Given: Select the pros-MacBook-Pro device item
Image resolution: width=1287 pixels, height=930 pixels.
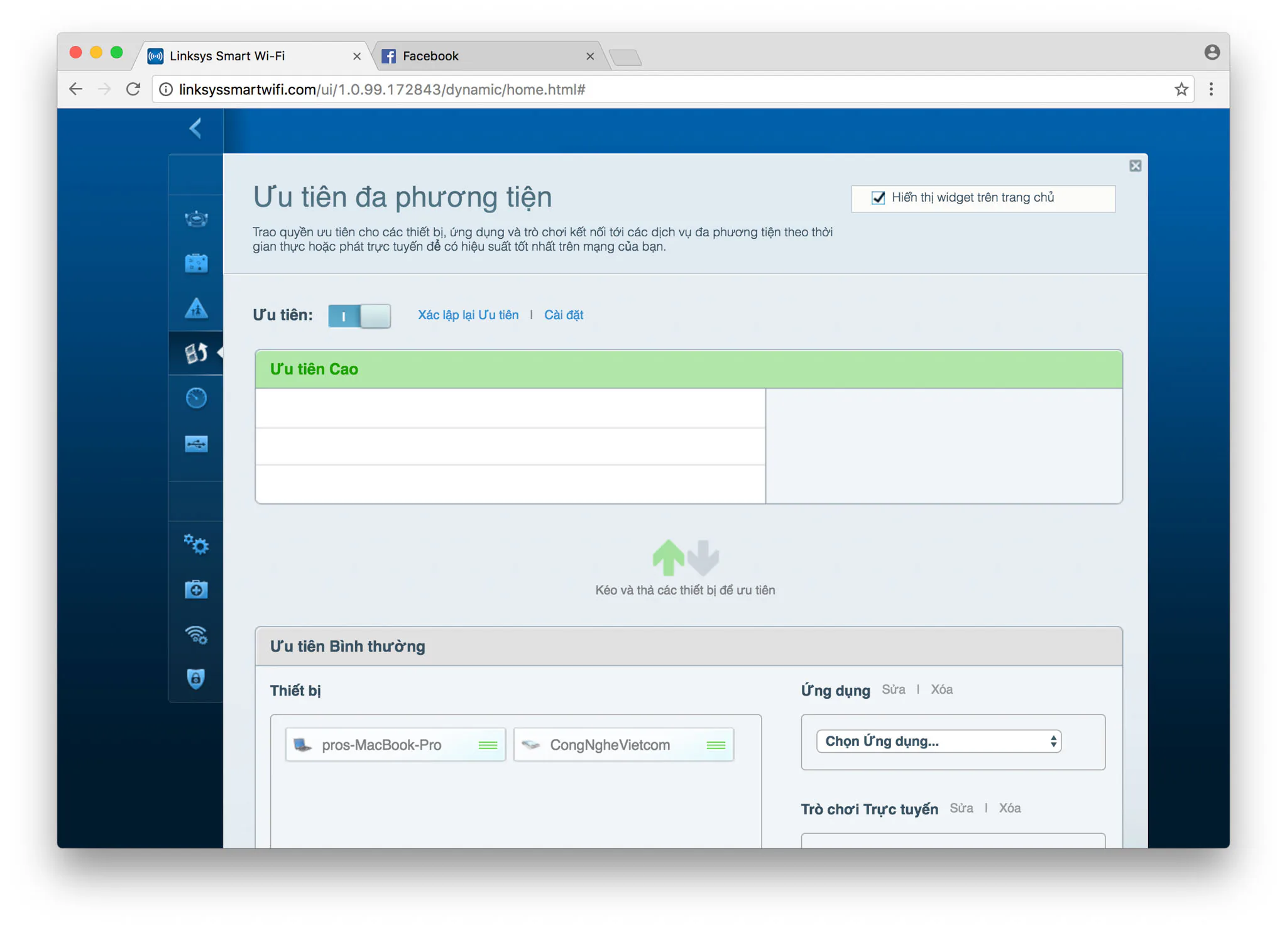Looking at the screenshot, I should point(395,745).
